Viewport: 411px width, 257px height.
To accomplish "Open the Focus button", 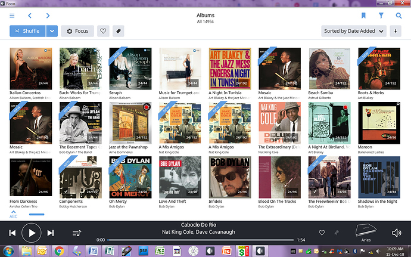I will (77, 31).
